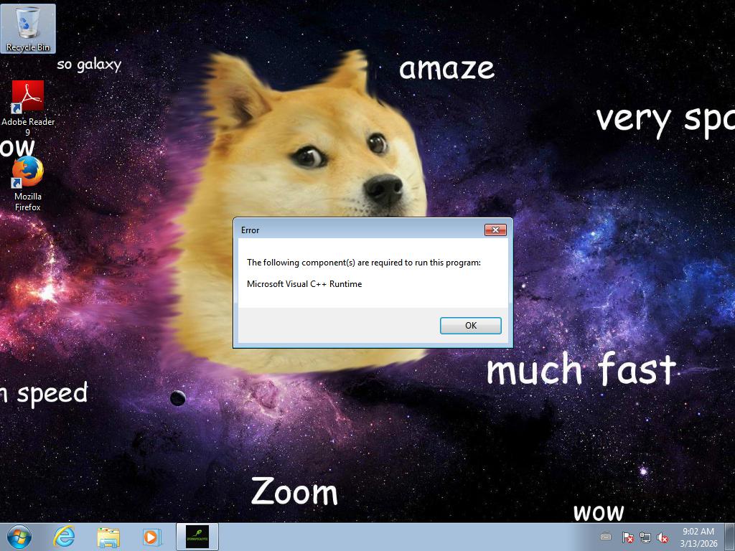Select the Recycle Bin desktop icon

coord(28,29)
